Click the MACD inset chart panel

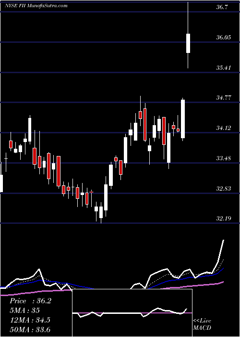click(x=132, y=313)
